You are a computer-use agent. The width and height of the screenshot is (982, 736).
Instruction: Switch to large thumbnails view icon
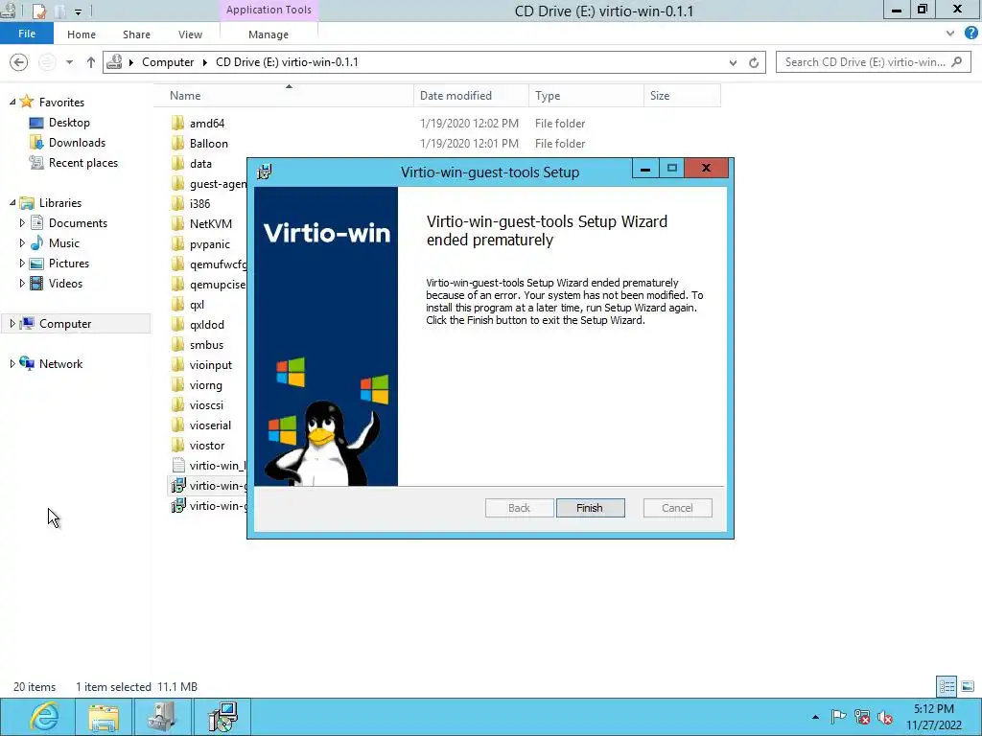[x=968, y=686]
